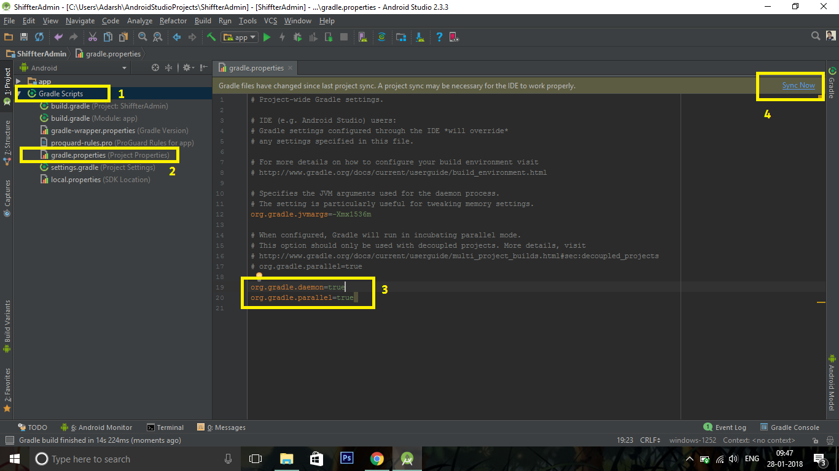Image resolution: width=839 pixels, height=471 pixels.
Task: Open the app run configuration dropdown
Action: tap(240, 37)
